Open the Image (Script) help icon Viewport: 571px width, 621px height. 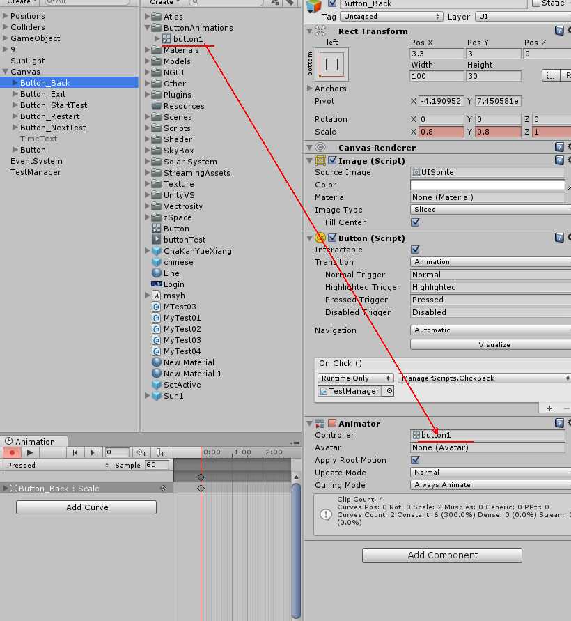click(x=559, y=160)
